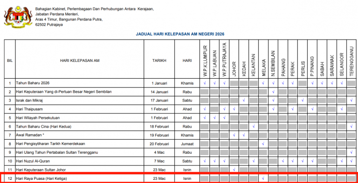Click the 'BIL' column header

coord(10,61)
